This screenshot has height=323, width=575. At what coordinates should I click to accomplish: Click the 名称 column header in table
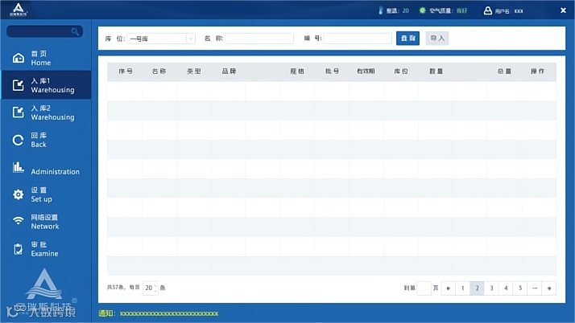click(159, 72)
